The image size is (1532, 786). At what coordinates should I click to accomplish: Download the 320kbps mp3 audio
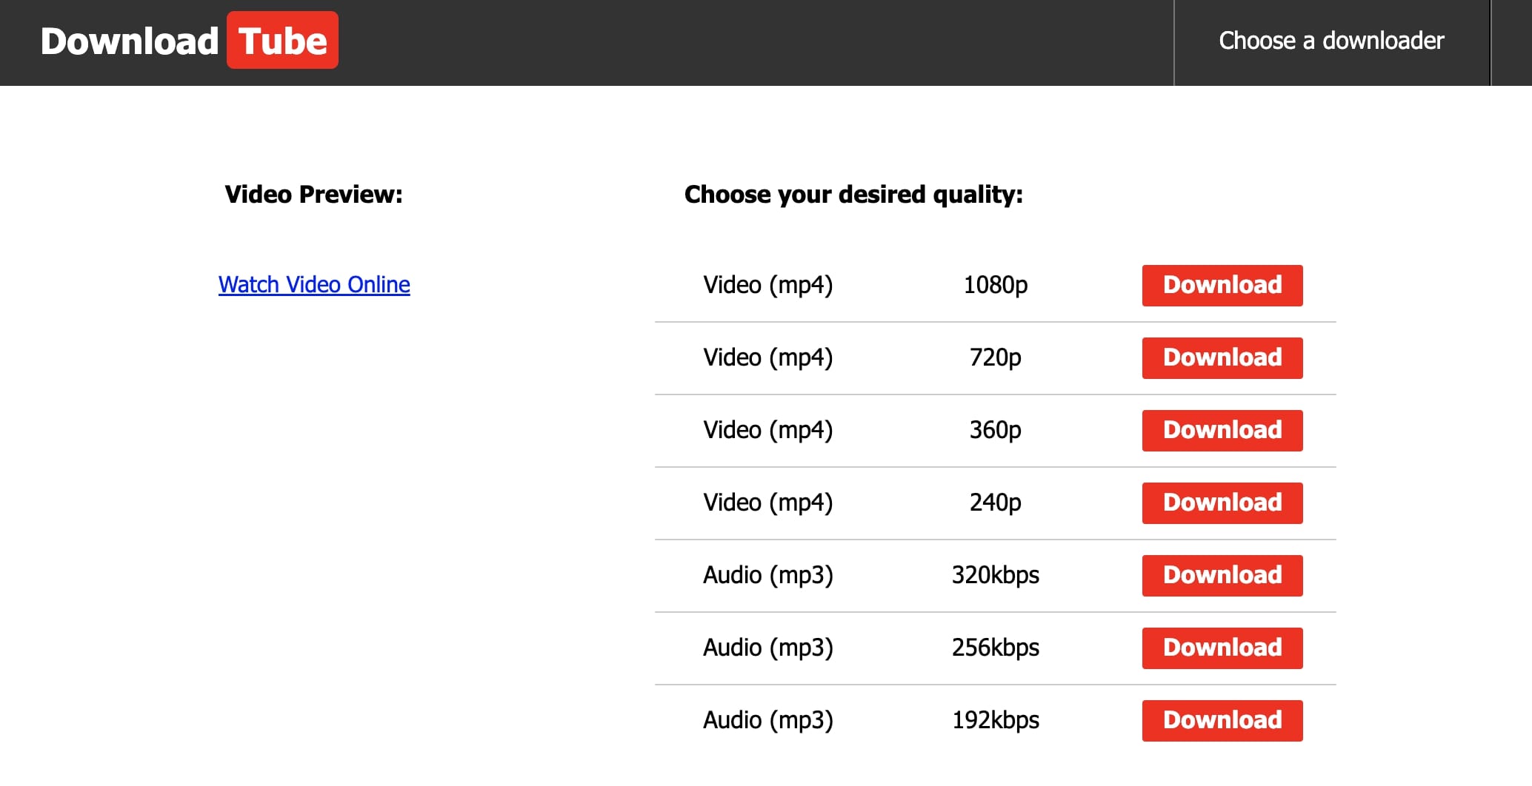(1222, 576)
